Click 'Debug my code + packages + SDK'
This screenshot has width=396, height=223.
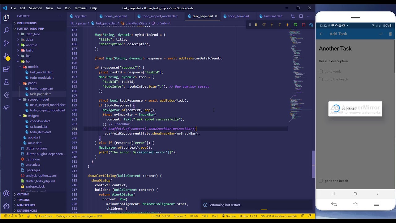pyautogui.click(x=79, y=216)
